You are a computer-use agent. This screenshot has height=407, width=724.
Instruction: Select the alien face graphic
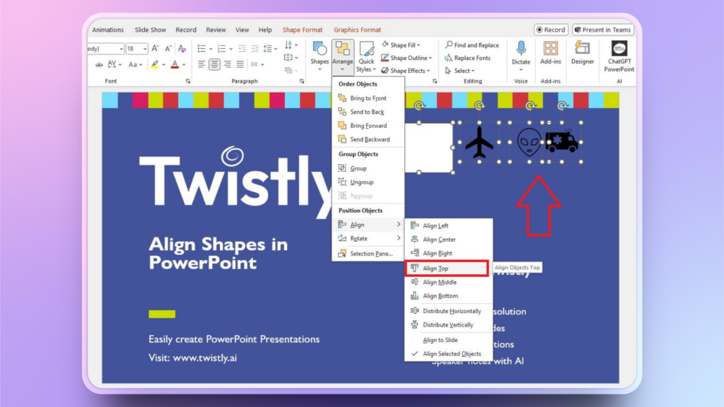pyautogui.click(x=529, y=141)
